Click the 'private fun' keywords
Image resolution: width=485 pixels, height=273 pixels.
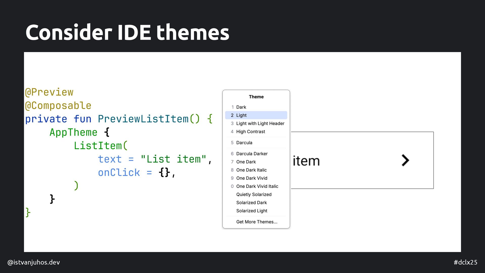(x=58, y=119)
